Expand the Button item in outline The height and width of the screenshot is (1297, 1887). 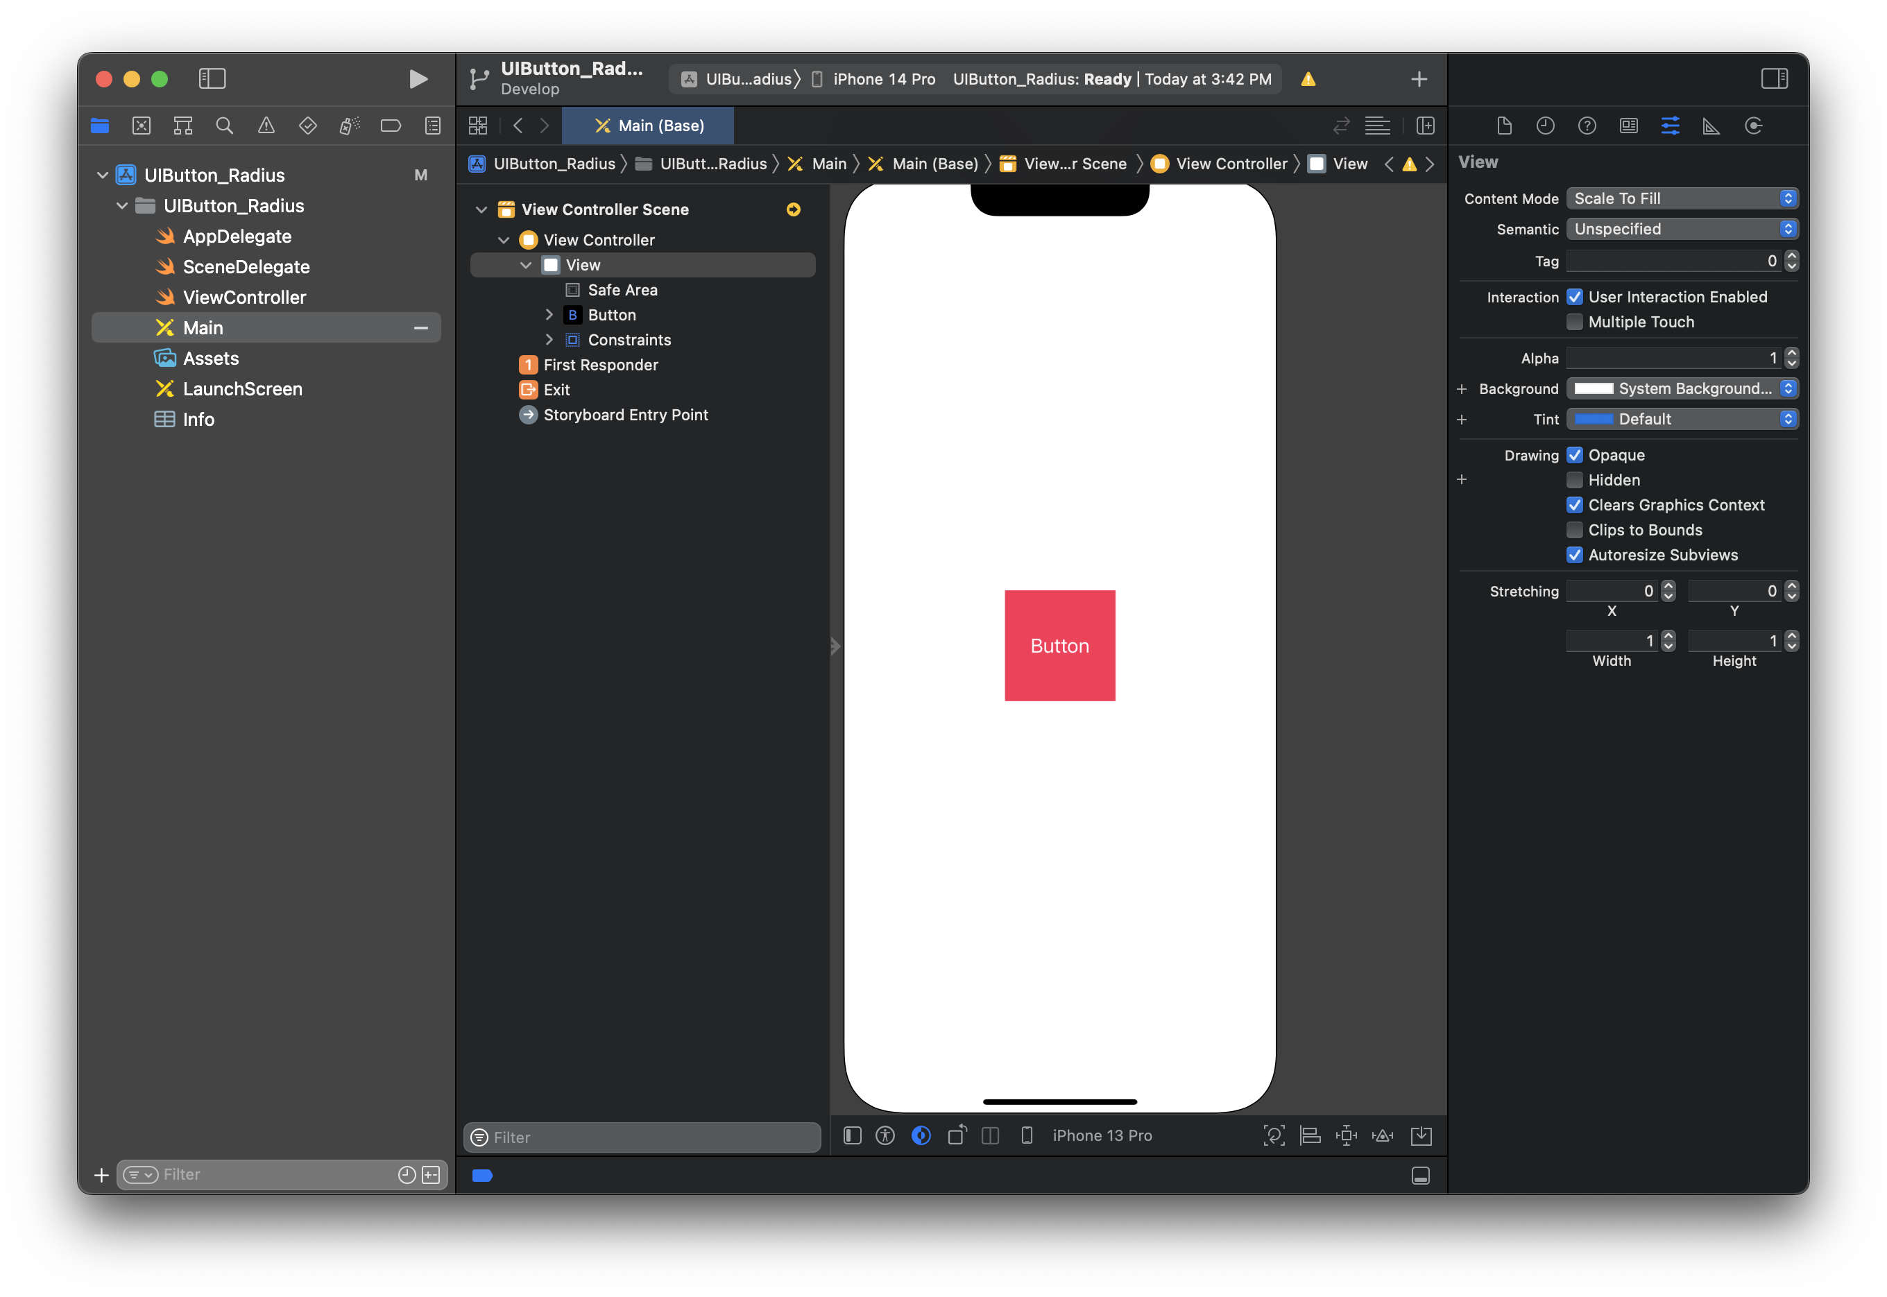[x=549, y=314]
